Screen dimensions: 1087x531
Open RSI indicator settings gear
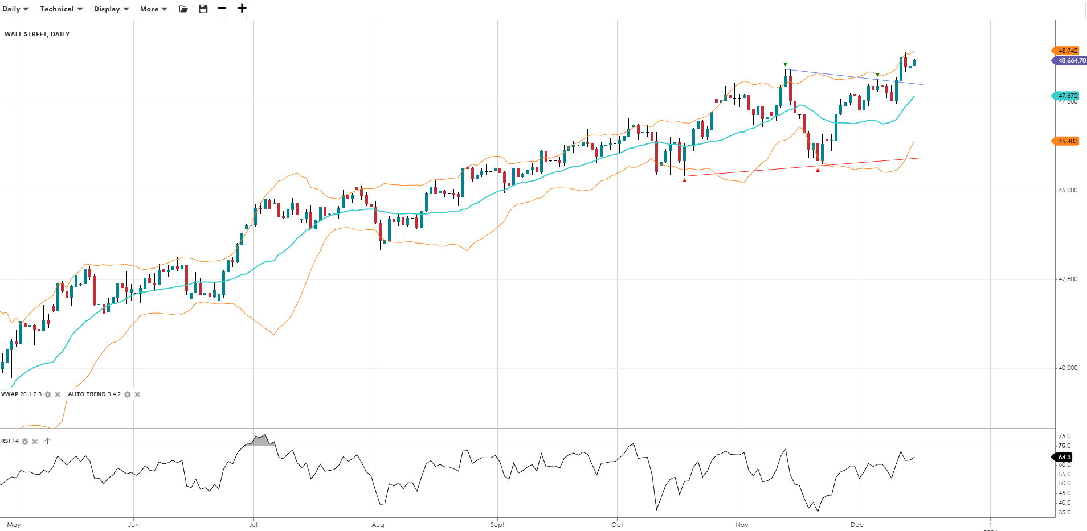[x=25, y=442]
